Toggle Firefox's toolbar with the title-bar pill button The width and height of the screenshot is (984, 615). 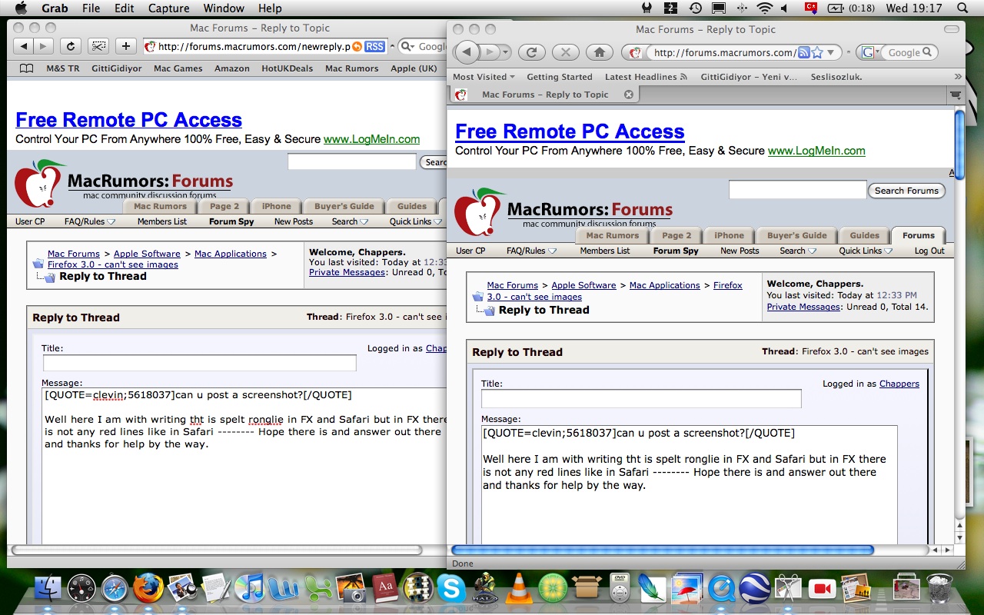953,29
